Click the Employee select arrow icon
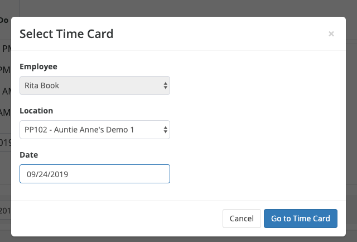This screenshot has height=242, width=357. pyautogui.click(x=165, y=86)
